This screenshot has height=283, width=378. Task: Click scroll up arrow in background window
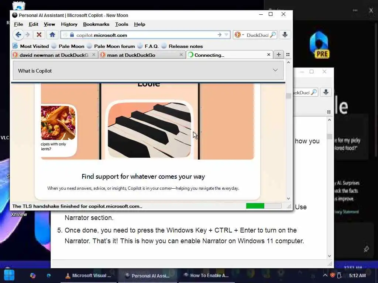[330, 120]
